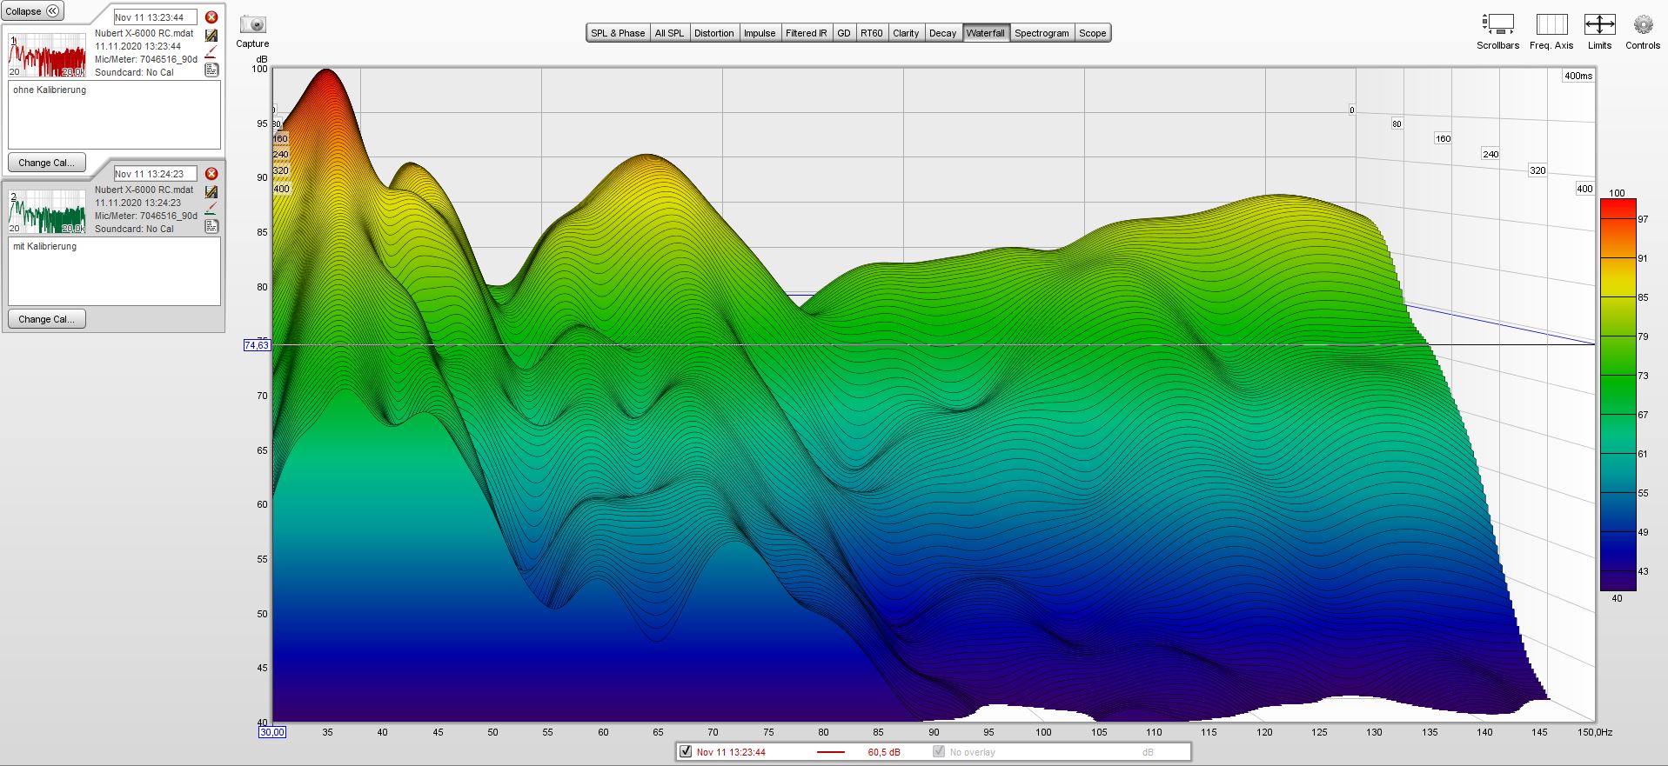1668x766 pixels.
Task: Click the 'ohne Kalibrierung' notes box
Action: pos(114,115)
